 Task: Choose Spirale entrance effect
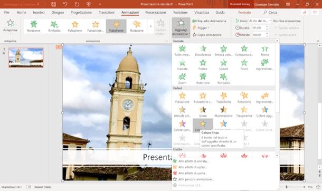click(223, 65)
